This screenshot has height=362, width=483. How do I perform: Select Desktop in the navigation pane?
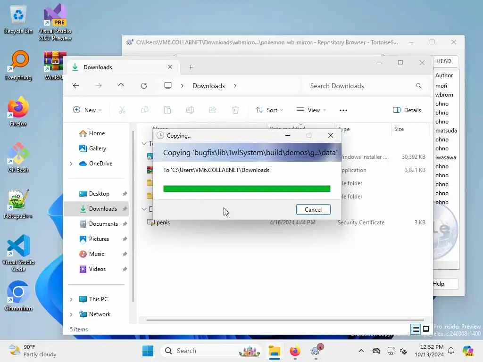(94, 194)
